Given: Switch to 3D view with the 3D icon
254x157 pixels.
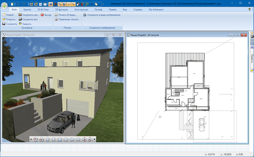Looking at the screenshot, I should [x=36, y=4].
